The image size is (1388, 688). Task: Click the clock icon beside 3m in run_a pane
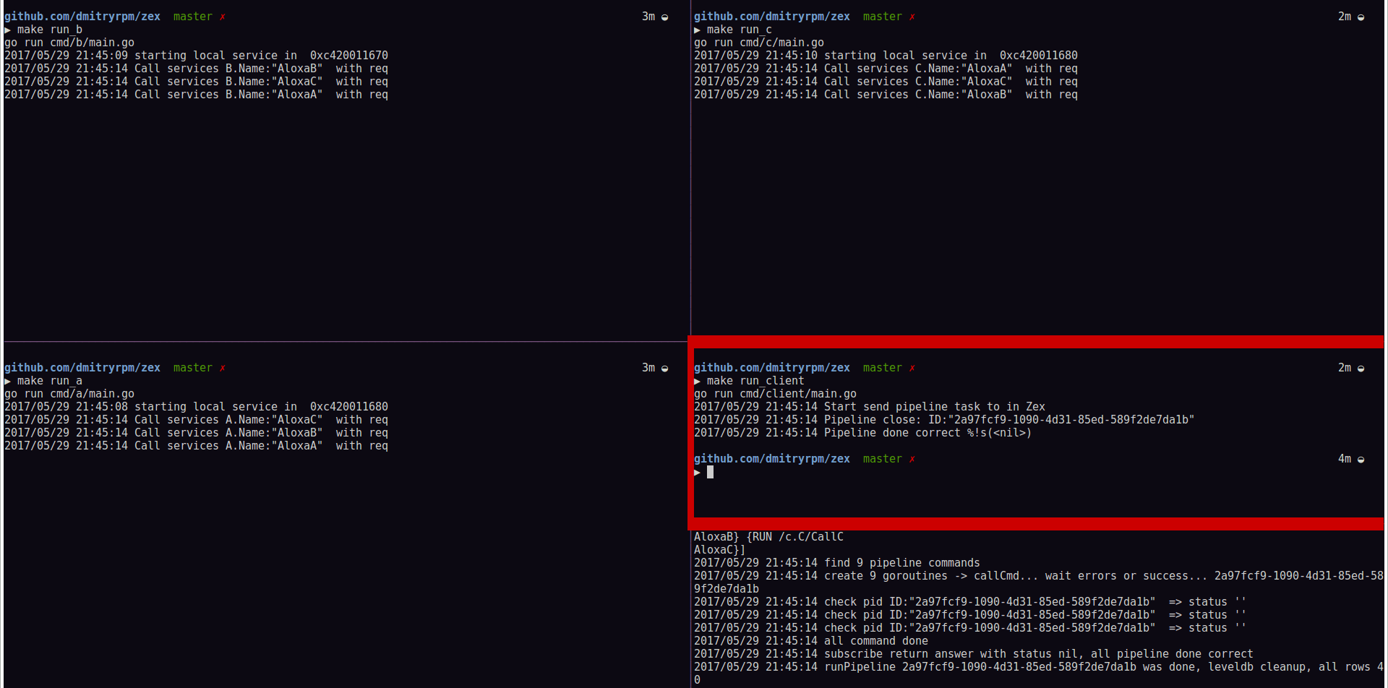(664, 369)
